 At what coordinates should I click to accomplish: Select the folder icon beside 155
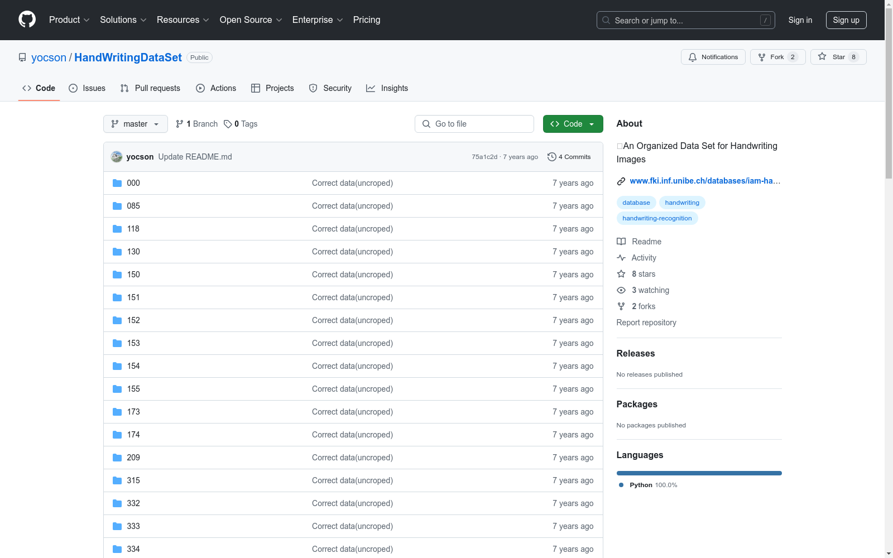pyautogui.click(x=117, y=389)
